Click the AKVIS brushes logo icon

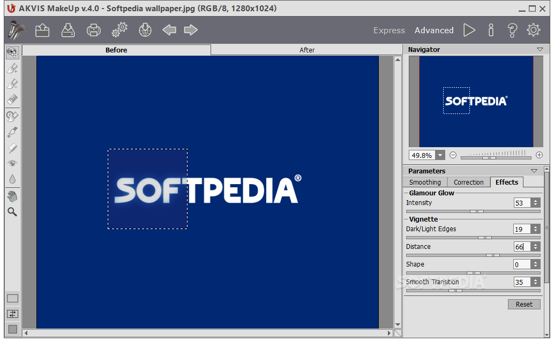coord(17,30)
